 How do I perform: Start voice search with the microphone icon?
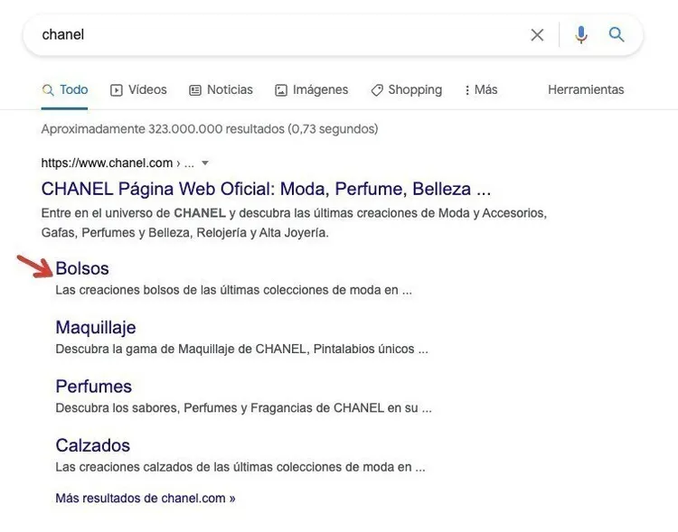click(581, 34)
